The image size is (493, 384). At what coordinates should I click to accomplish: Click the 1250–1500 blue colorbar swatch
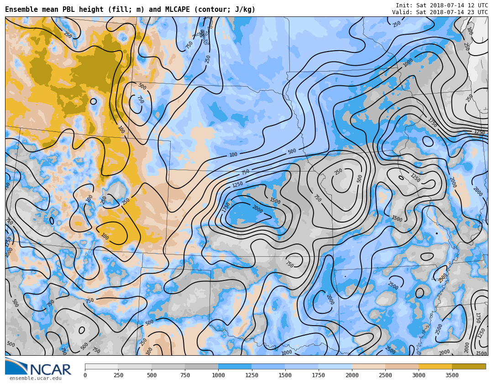pos(268,366)
